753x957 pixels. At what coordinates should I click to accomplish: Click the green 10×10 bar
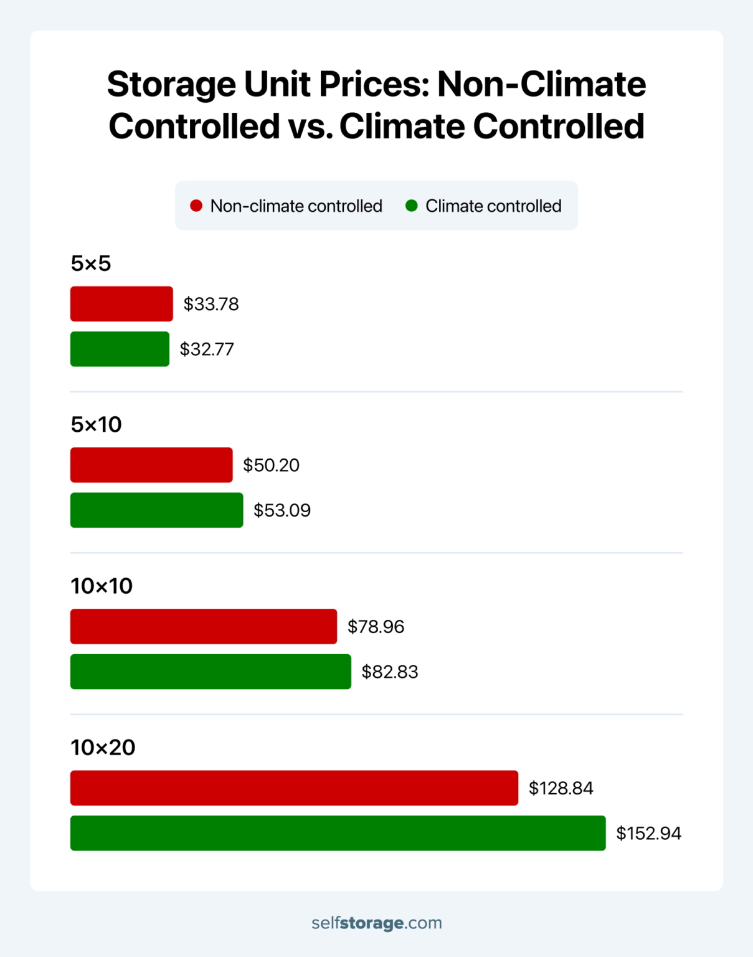tap(211, 672)
